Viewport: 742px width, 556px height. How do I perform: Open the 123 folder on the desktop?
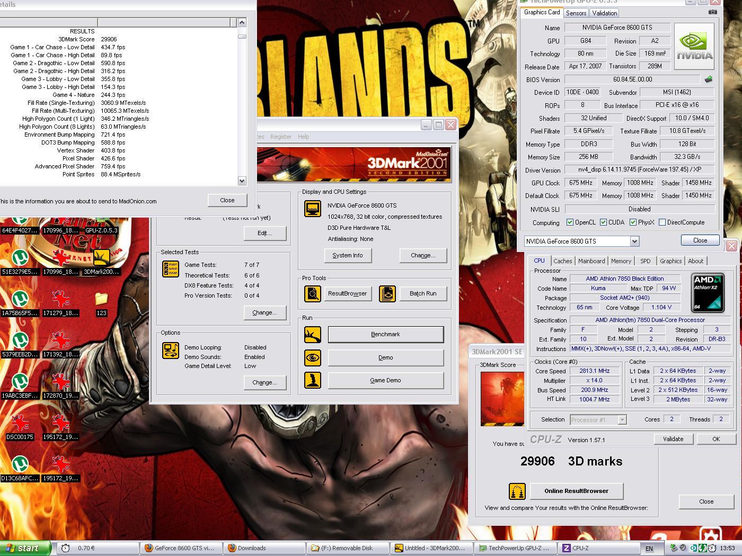[101, 303]
